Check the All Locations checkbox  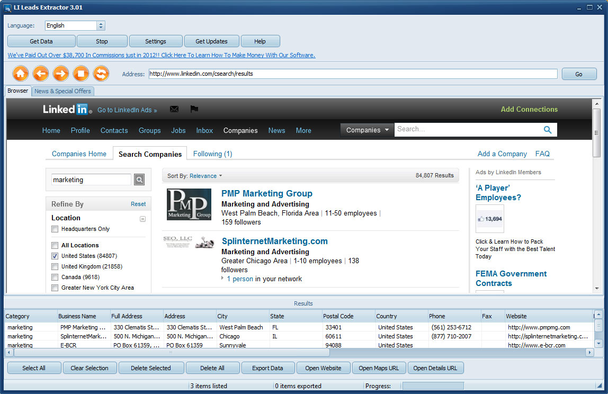point(55,246)
